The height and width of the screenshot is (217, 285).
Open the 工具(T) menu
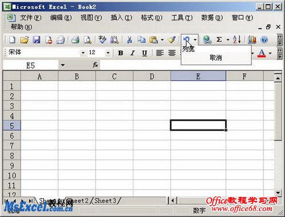182,18
